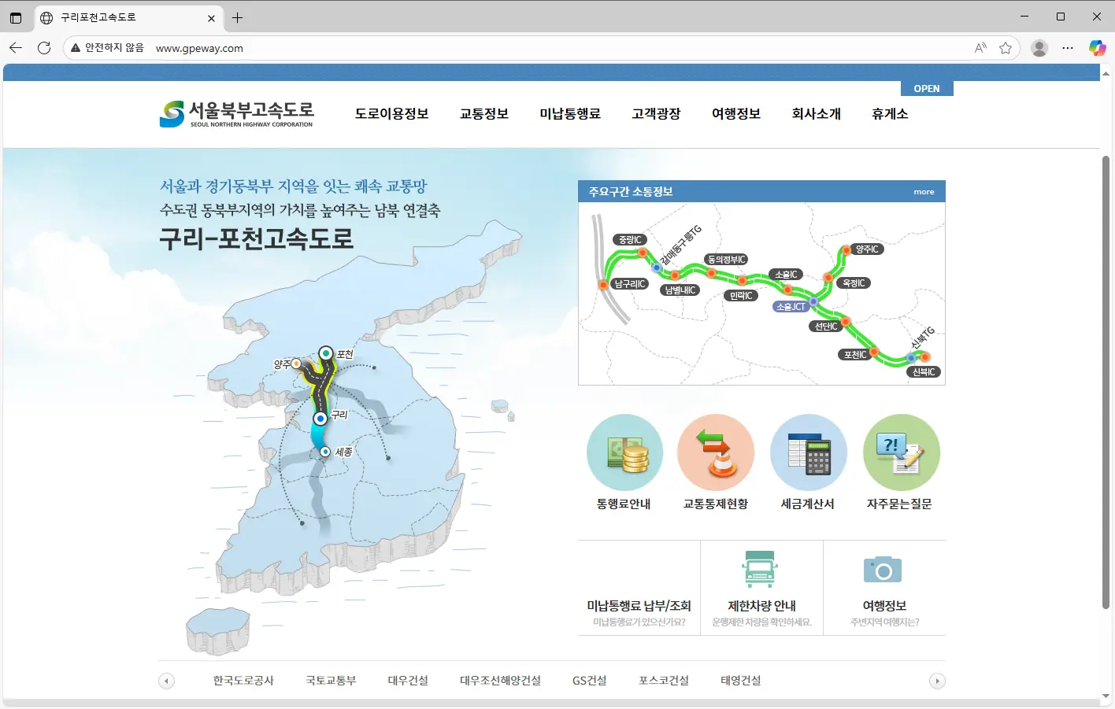1115x709 pixels.
Task: Click more on 주요구간 소통정보 panel
Action: [923, 191]
